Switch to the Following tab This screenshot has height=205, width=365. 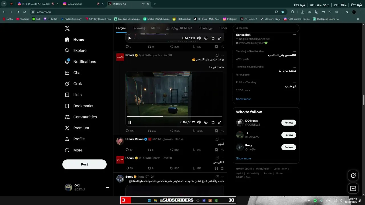[x=139, y=28]
